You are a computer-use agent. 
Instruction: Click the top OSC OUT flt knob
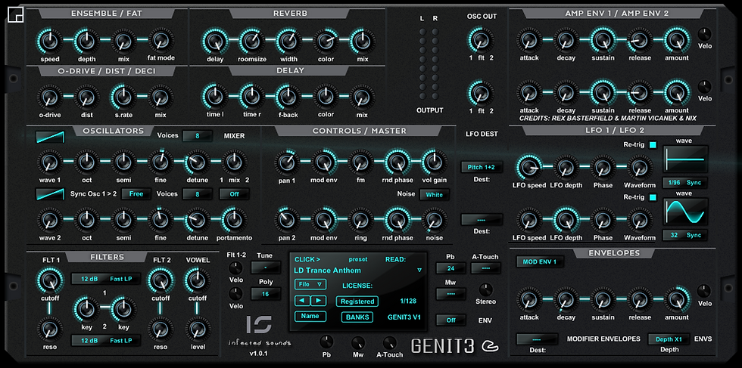pyautogui.click(x=481, y=40)
